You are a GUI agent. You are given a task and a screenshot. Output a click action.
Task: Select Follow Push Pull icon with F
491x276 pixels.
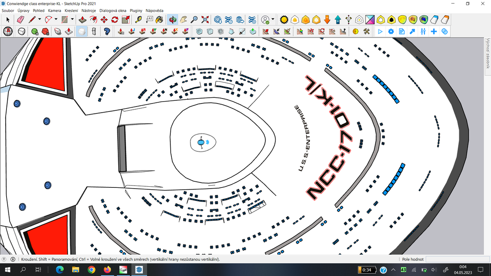click(x=185, y=31)
